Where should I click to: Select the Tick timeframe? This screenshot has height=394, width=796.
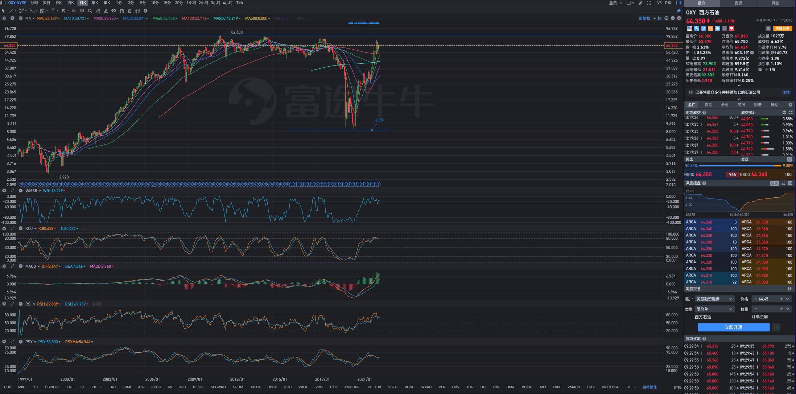click(x=240, y=3)
